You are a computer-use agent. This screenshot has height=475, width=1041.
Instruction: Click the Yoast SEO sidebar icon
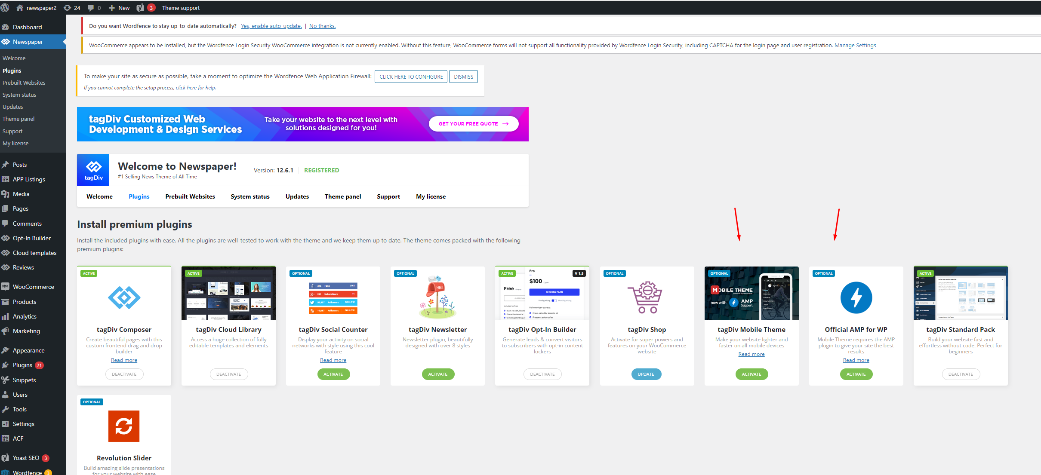[x=5, y=458]
